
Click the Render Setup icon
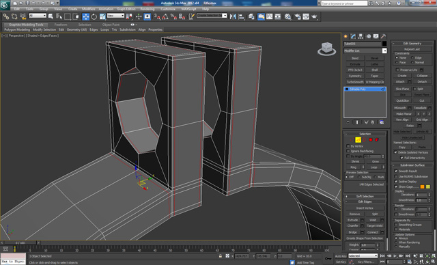click(x=298, y=16)
